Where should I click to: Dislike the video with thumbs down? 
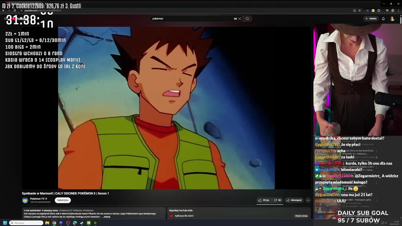[277, 200]
